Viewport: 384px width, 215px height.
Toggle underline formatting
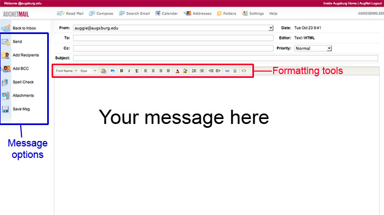point(137,71)
